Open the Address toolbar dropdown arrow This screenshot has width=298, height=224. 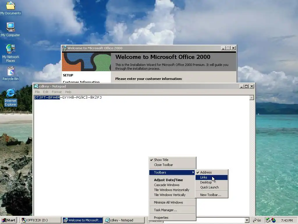pos(247,220)
